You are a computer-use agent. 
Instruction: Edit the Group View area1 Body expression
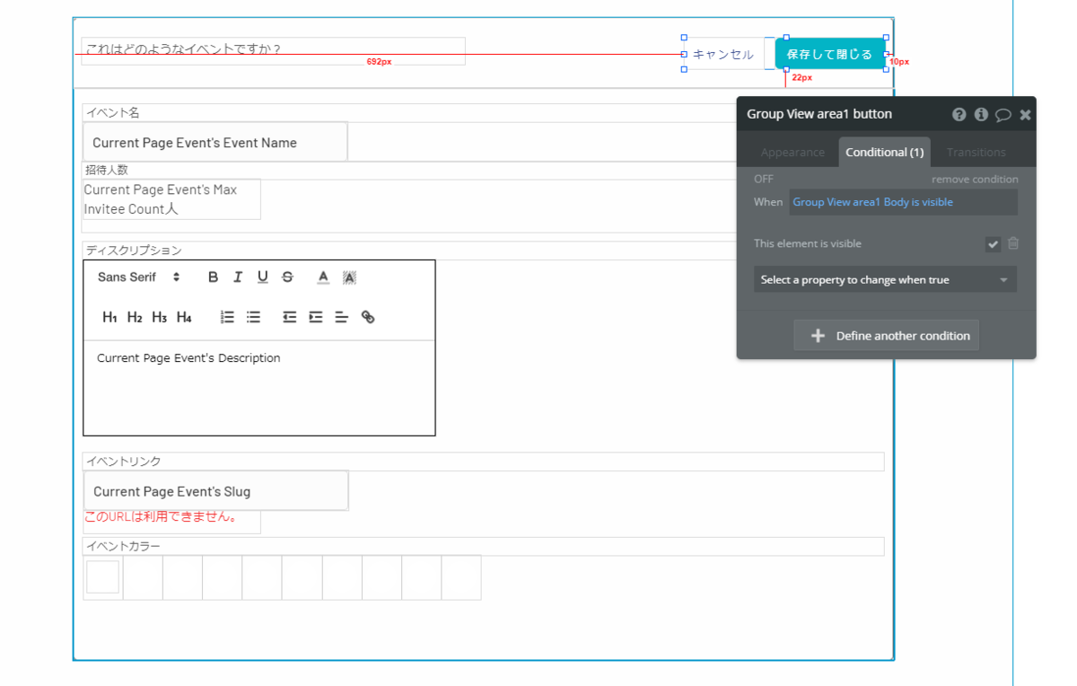tap(904, 202)
